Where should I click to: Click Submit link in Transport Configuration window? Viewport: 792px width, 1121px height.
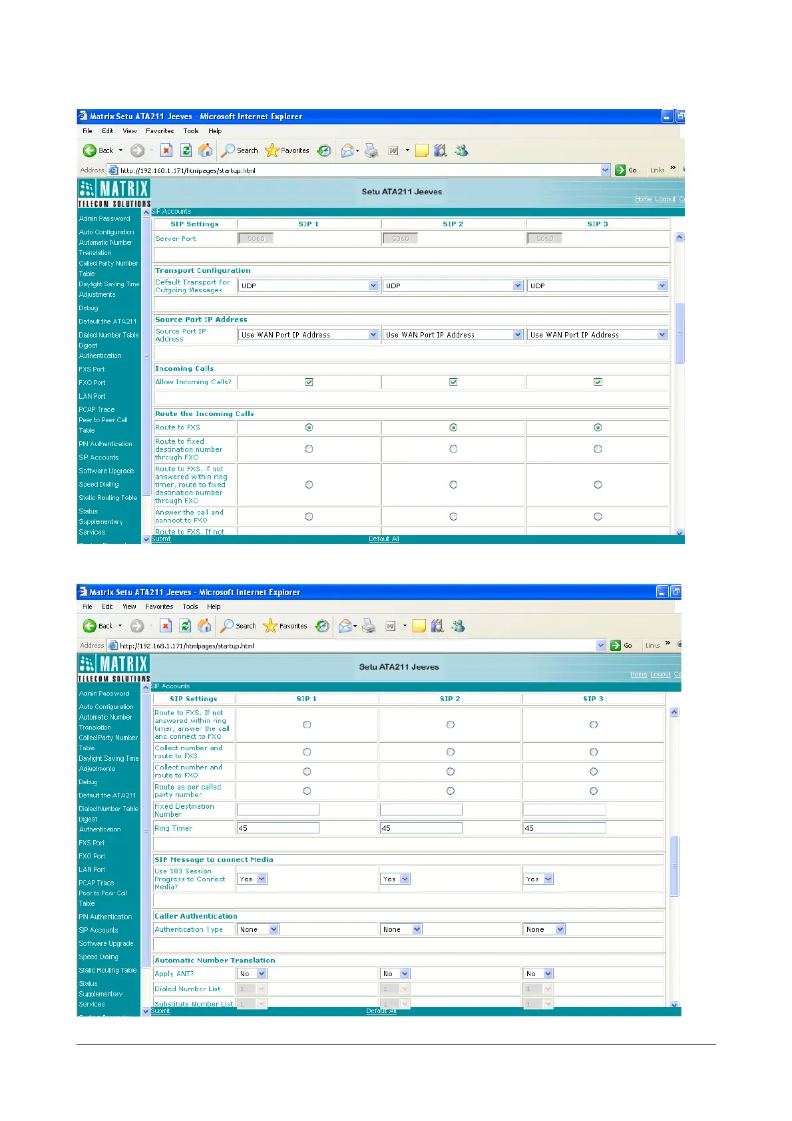[x=161, y=539]
